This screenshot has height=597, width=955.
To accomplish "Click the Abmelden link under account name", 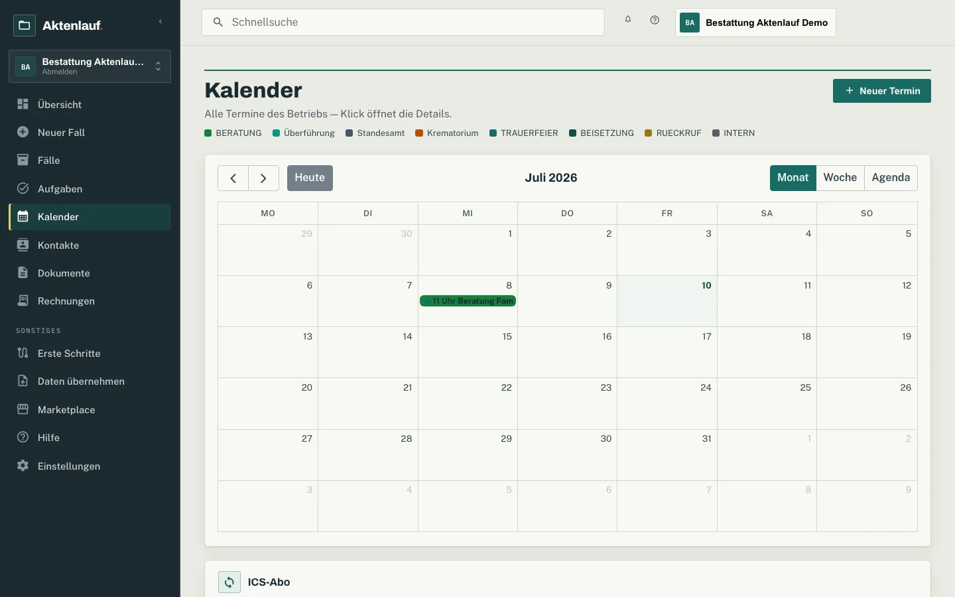I will (x=60, y=72).
